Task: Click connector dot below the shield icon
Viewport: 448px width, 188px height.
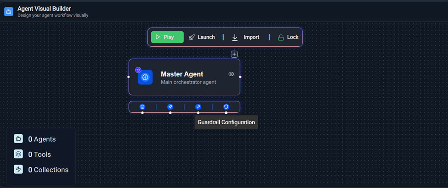Action: [226, 113]
